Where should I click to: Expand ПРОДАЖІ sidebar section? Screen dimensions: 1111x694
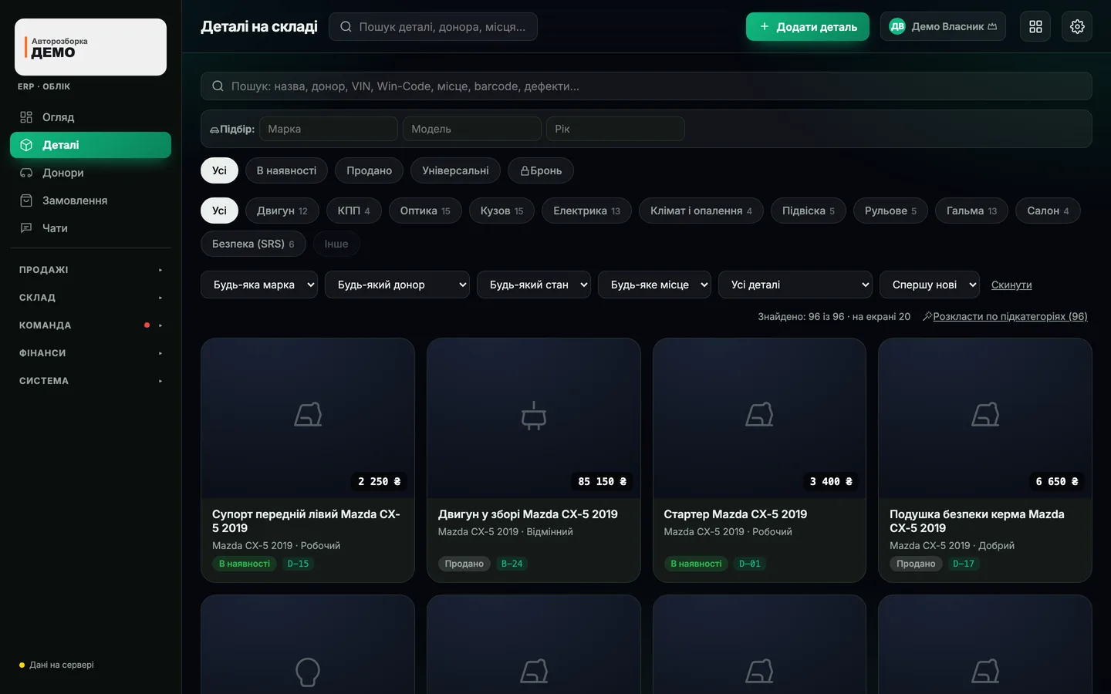pyautogui.click(x=90, y=270)
